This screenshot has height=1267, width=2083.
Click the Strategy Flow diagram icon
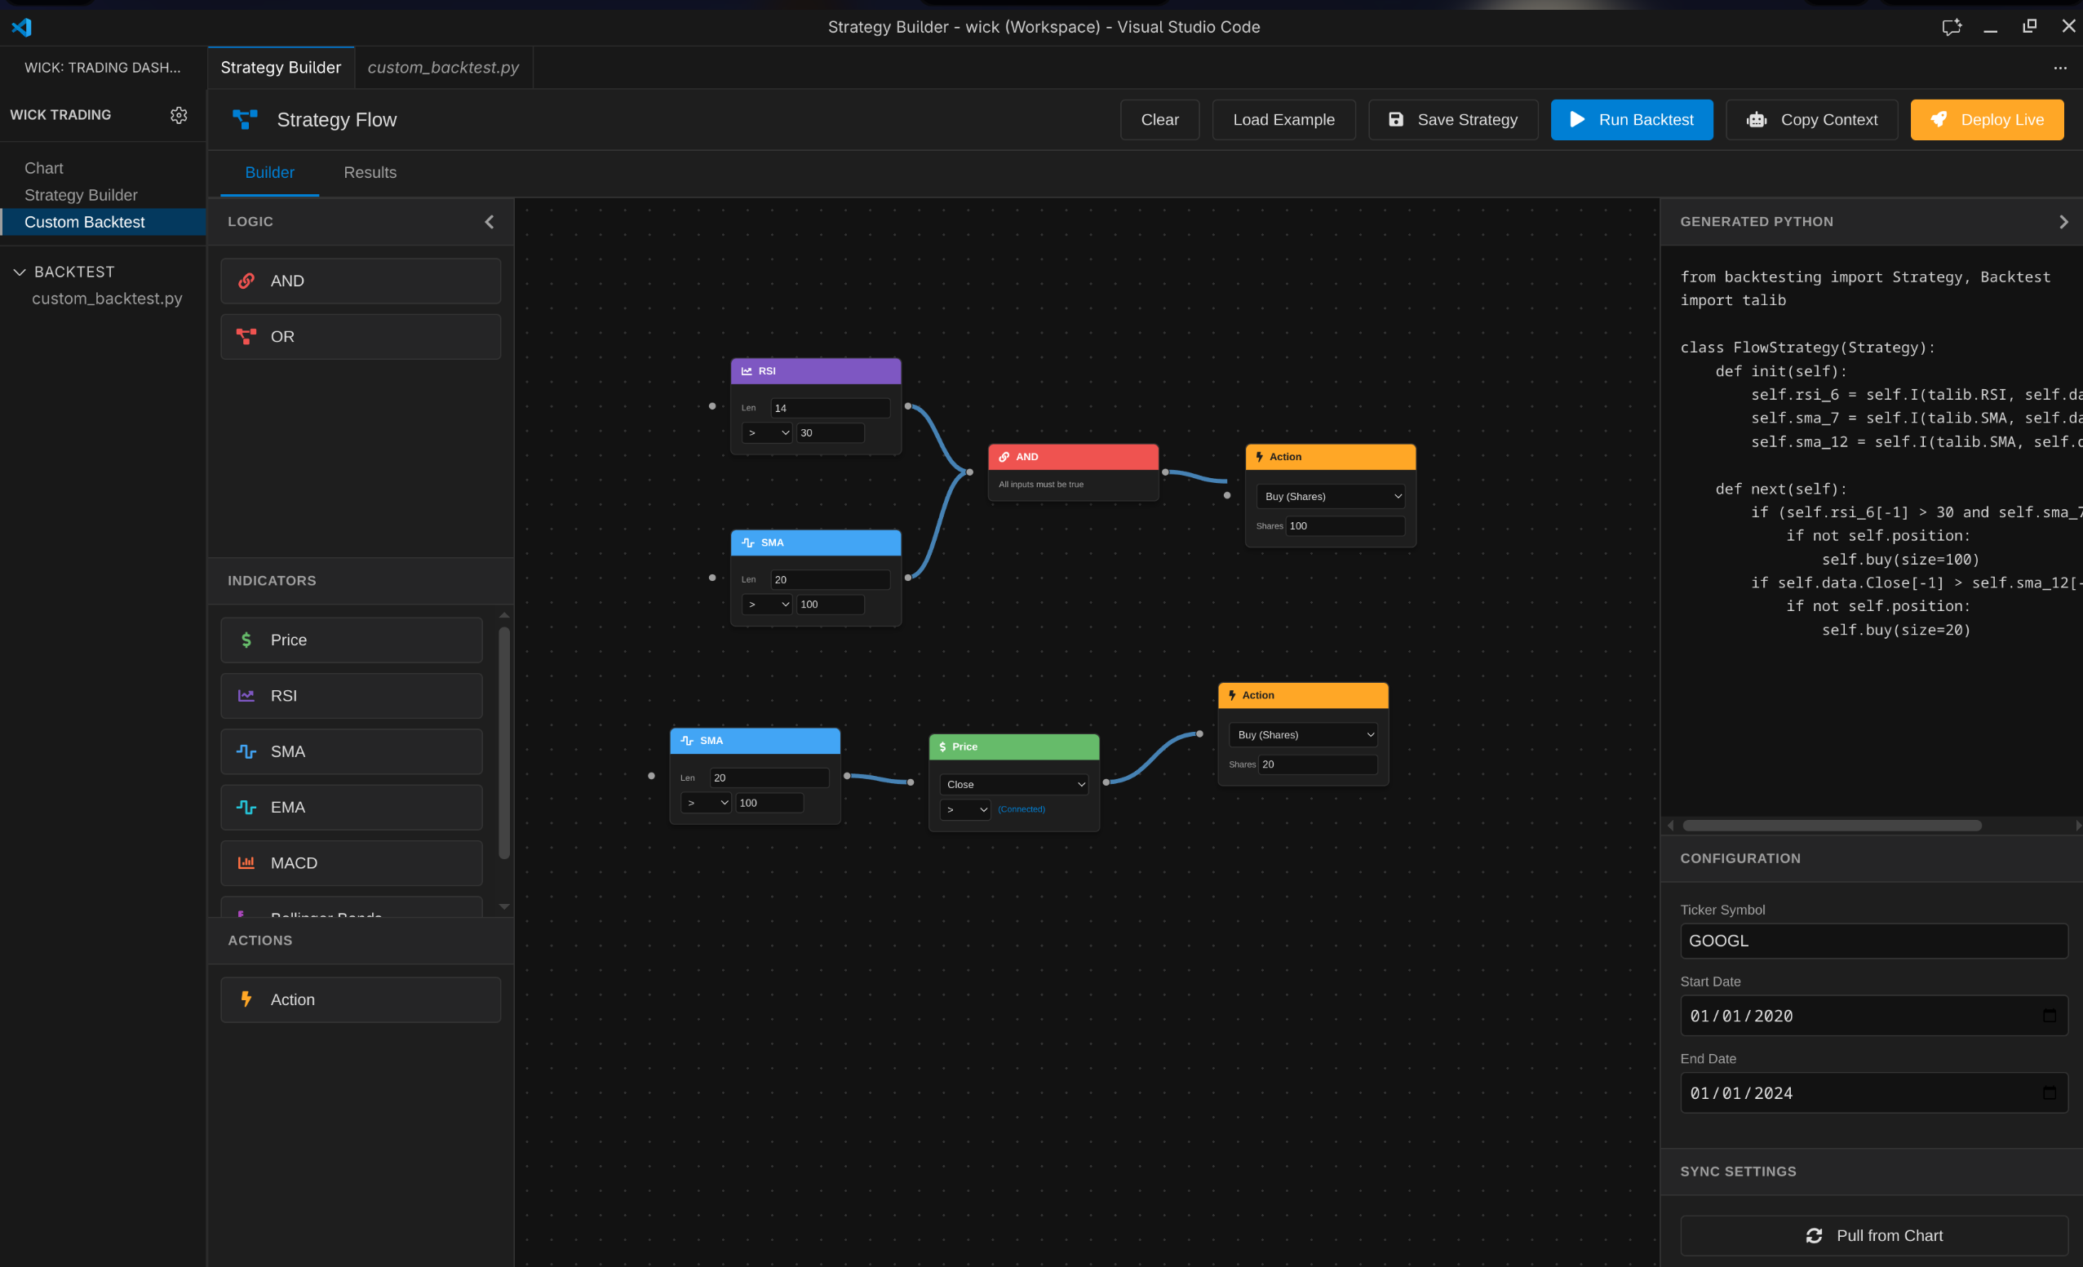point(245,120)
